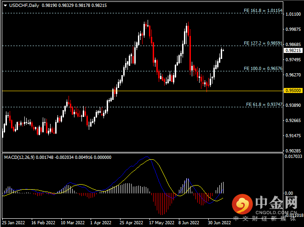
Task: Click the OHLC values 0.98190 0.98329 text
Action: tap(57, 6)
